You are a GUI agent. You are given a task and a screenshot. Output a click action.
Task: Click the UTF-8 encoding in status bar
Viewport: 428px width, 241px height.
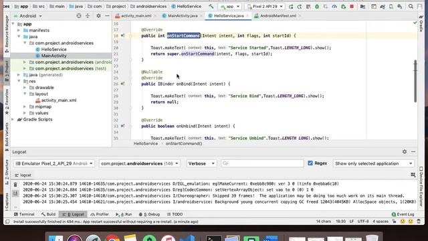(x=363, y=222)
